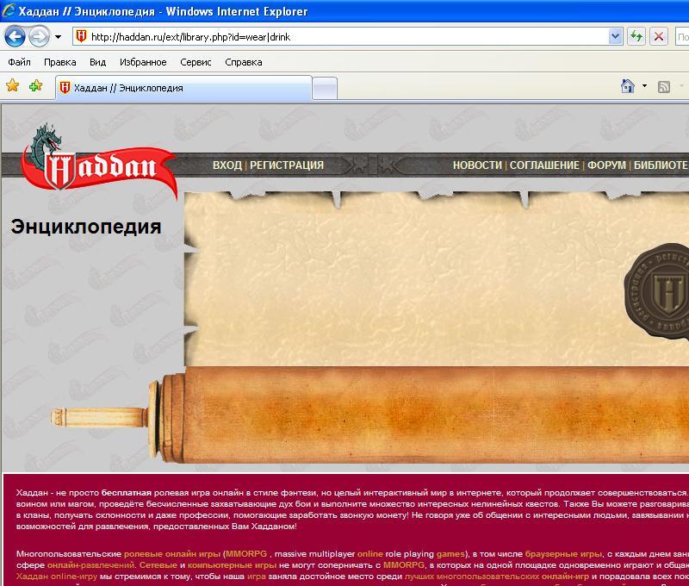Click the site favicon in address bar
The image size is (689, 586).
(x=81, y=36)
